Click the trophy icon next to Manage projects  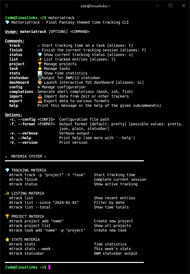pos(40,64)
